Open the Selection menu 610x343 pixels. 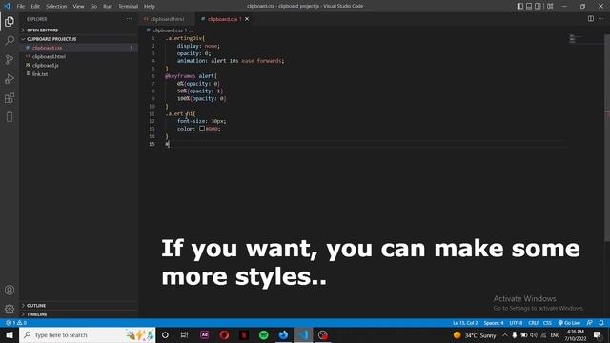[56, 7]
